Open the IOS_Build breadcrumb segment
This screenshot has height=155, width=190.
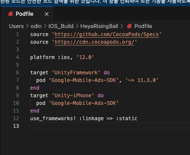[x=61, y=26]
